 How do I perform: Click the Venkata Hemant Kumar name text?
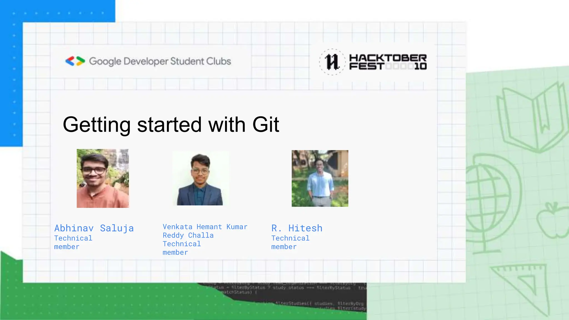pos(205,227)
